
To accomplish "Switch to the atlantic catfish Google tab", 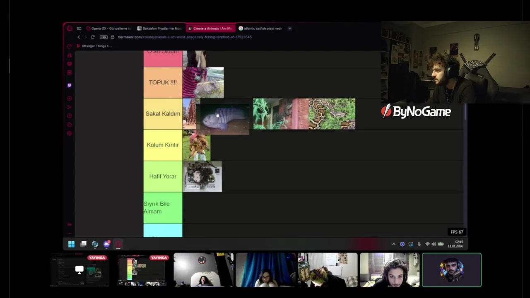I will (x=261, y=29).
